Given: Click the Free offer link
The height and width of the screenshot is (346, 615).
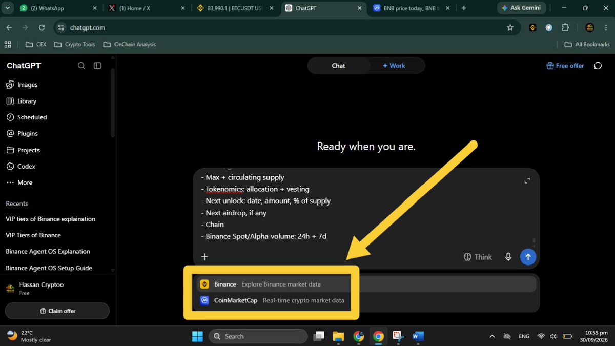Looking at the screenshot, I should point(565,66).
